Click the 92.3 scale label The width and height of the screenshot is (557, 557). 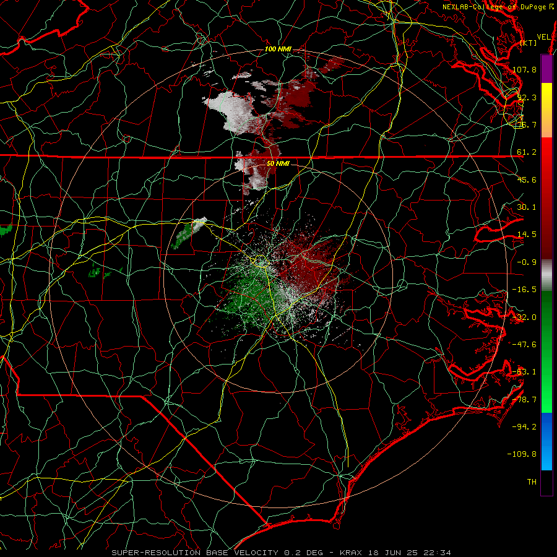pos(527,97)
